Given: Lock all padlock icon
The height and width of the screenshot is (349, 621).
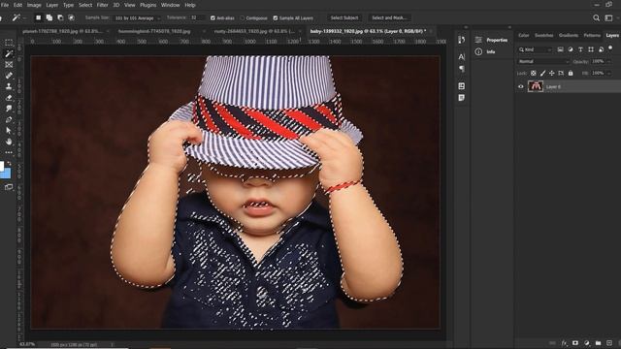Looking at the screenshot, I should (x=571, y=74).
